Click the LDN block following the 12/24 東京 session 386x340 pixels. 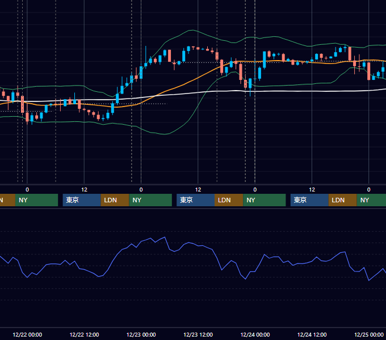click(342, 200)
